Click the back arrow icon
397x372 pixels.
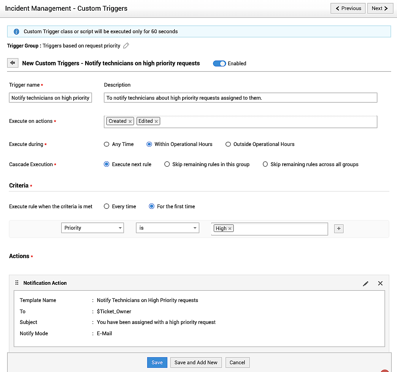click(x=12, y=63)
